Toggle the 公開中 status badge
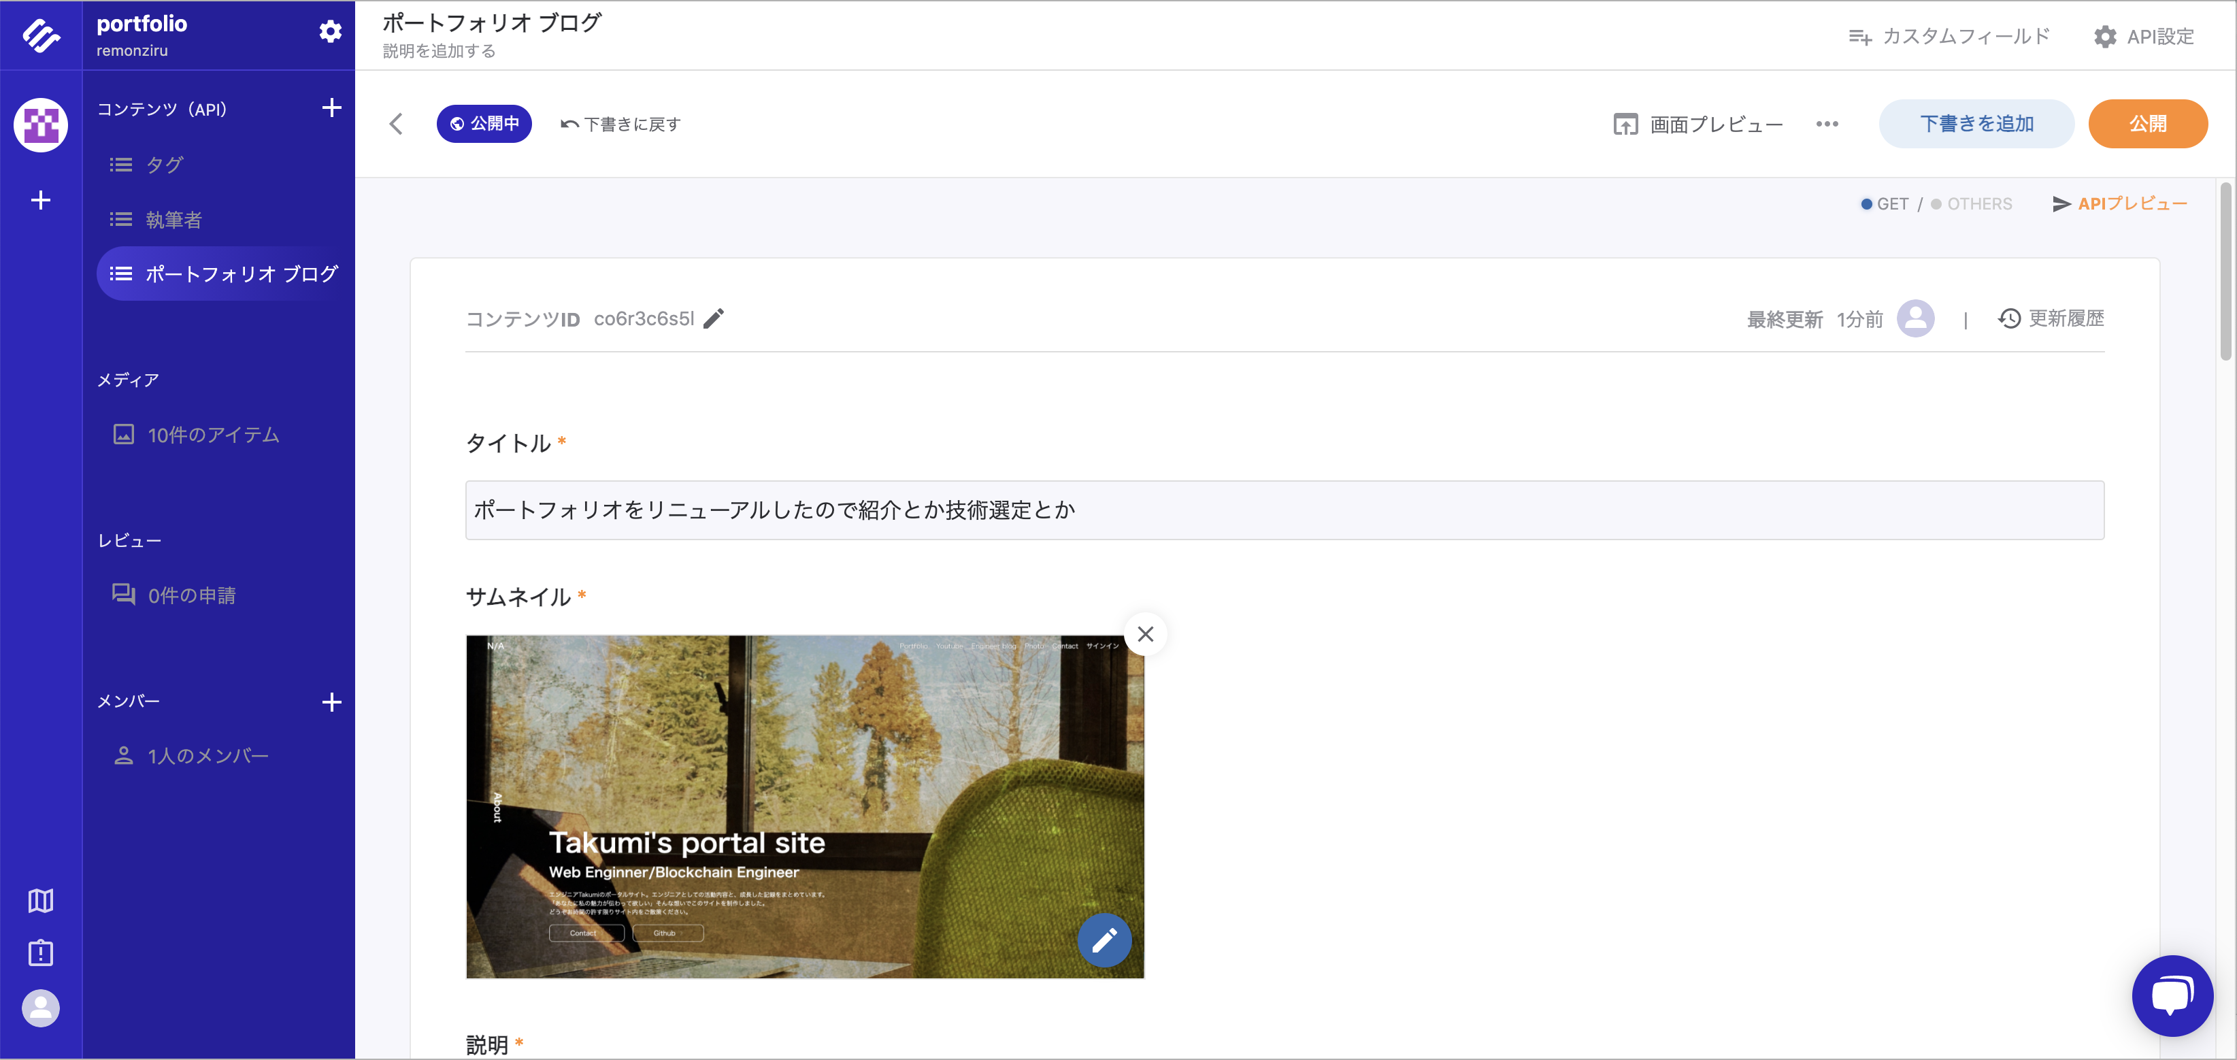Viewport: 2237px width, 1060px height. pyautogui.click(x=484, y=123)
